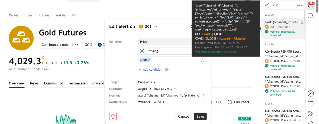This screenshot has height=124, width=319.
Task: Increase price value with up stepper arrow
Action: tap(203, 58)
